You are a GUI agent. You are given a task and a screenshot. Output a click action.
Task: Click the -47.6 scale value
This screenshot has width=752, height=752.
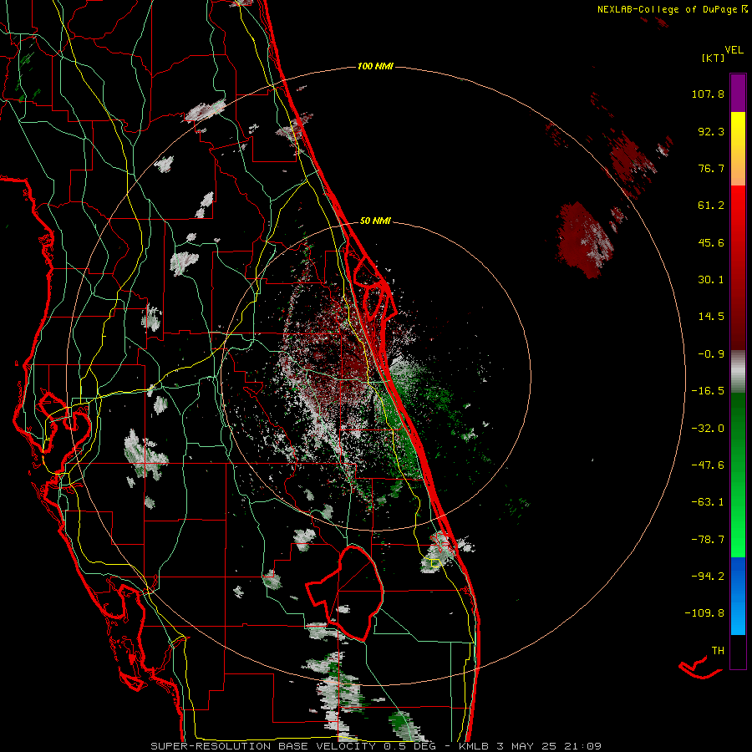[x=708, y=465]
